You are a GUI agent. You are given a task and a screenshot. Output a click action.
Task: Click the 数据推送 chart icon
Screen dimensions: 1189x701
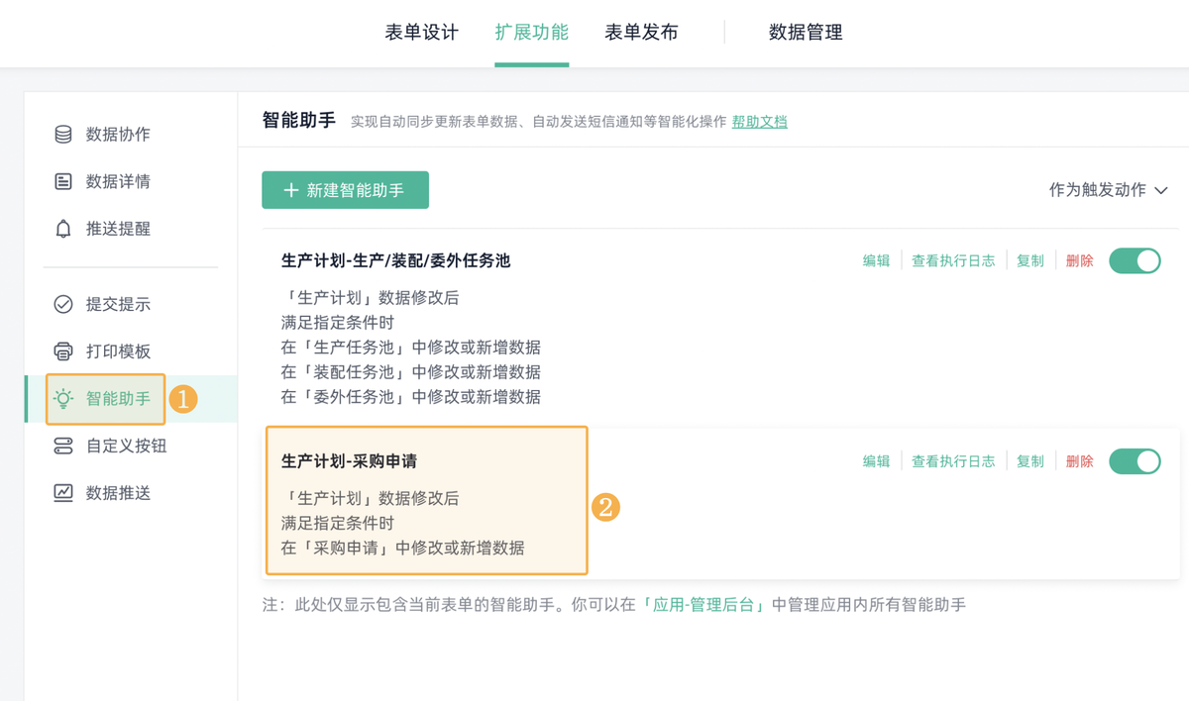[x=63, y=493]
